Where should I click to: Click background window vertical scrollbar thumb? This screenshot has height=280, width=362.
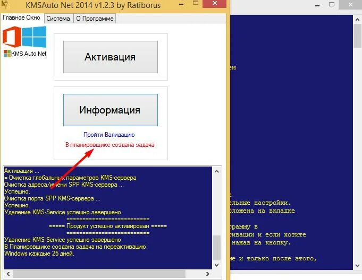coord(357,36)
